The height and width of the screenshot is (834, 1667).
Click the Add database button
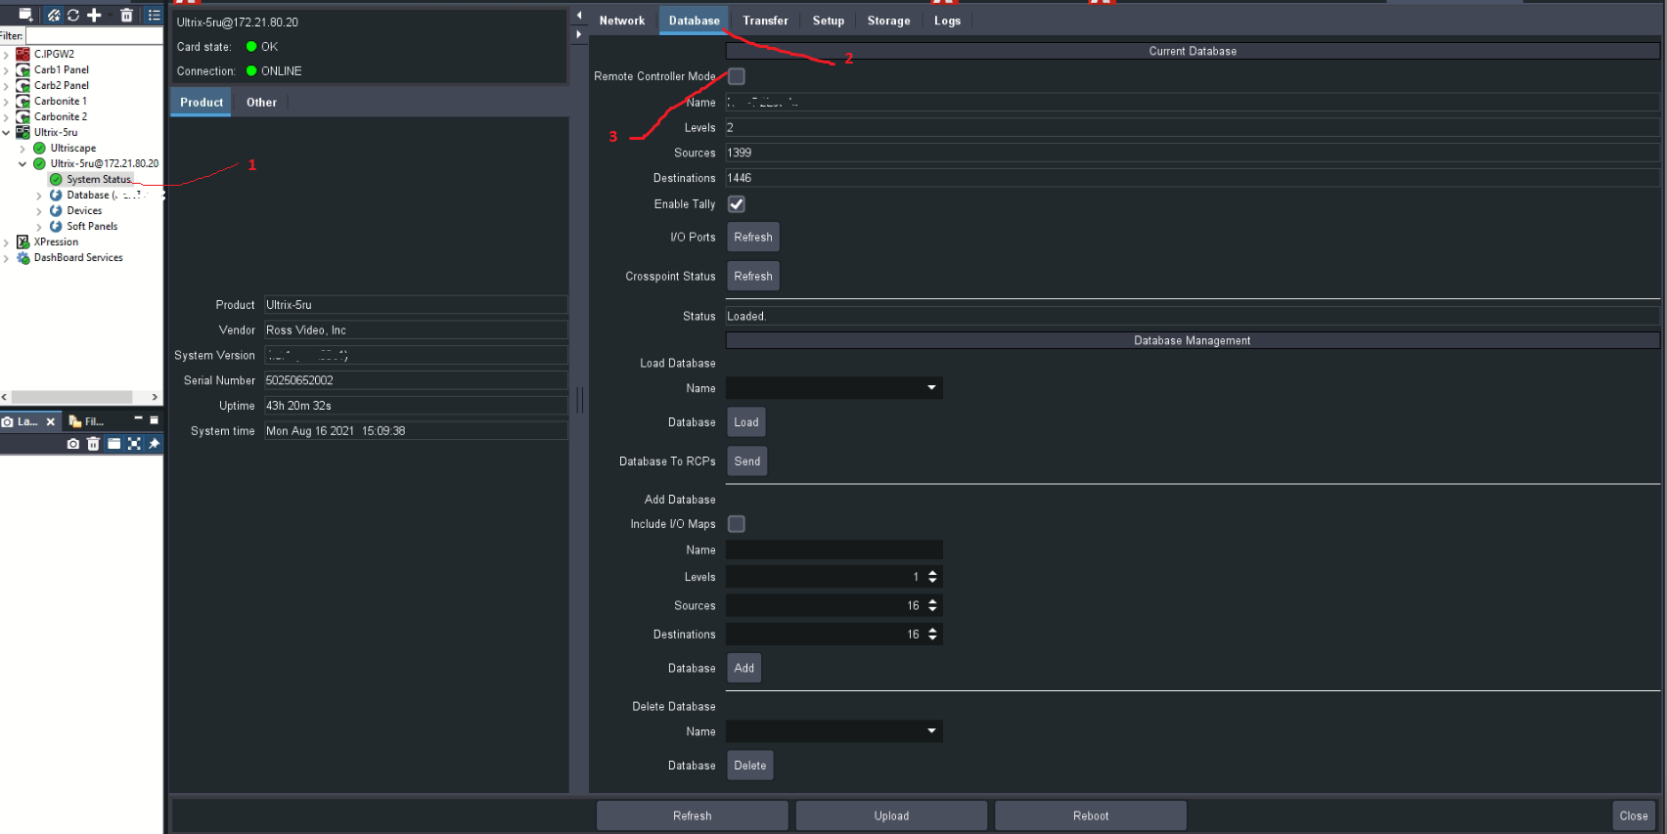(744, 668)
